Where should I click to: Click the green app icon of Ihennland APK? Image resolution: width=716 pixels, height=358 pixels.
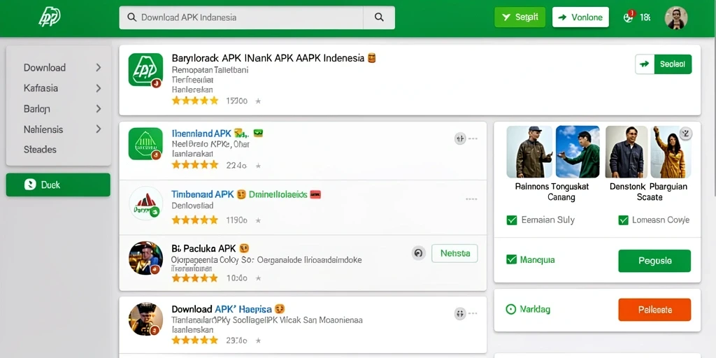pyautogui.click(x=145, y=143)
